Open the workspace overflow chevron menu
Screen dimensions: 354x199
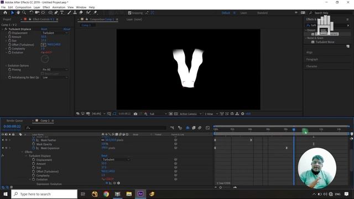(x=296, y=13)
